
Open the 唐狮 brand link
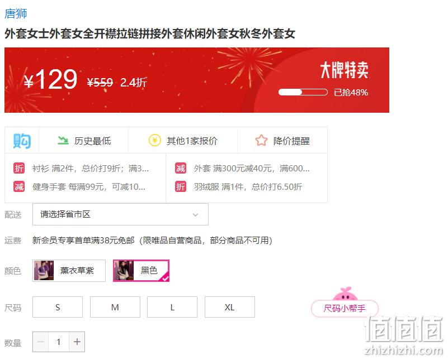tap(16, 13)
